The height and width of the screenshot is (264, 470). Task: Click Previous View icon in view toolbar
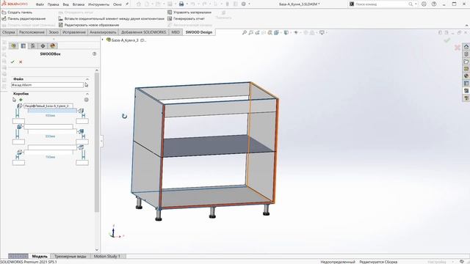(x=257, y=32)
